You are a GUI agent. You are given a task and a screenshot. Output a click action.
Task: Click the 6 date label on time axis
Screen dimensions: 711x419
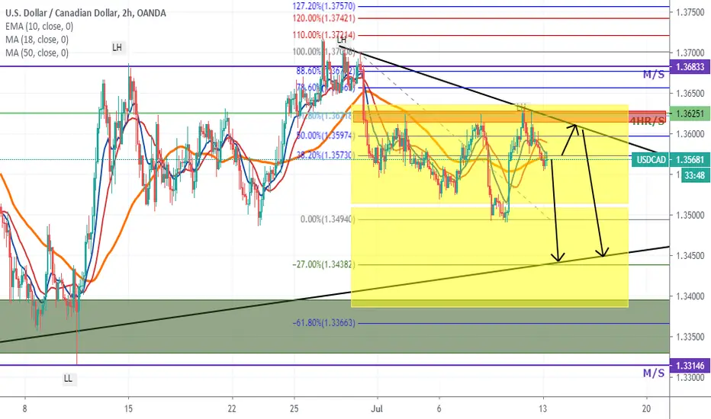(439, 408)
